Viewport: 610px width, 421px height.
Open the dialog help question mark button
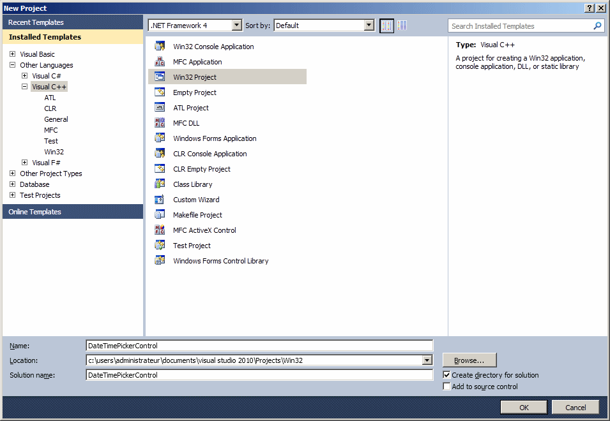click(590, 8)
